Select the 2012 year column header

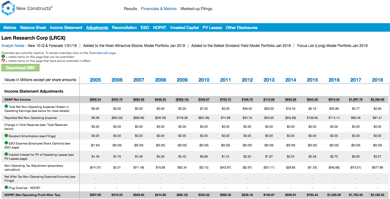[x=247, y=80]
